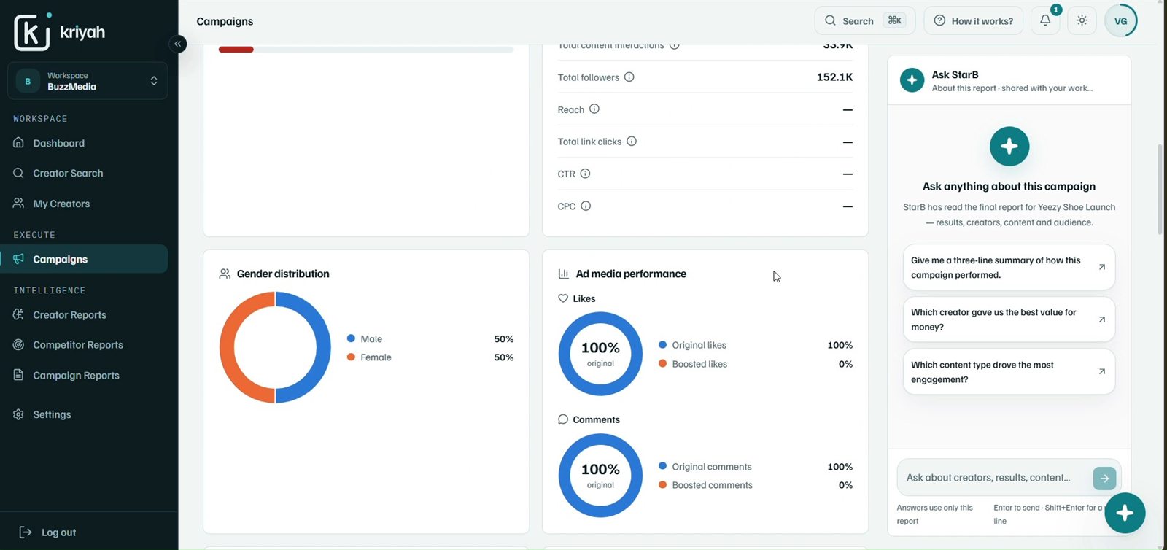The image size is (1167, 550).
Task: Open Campaign Reports in sidebar
Action: 76,376
